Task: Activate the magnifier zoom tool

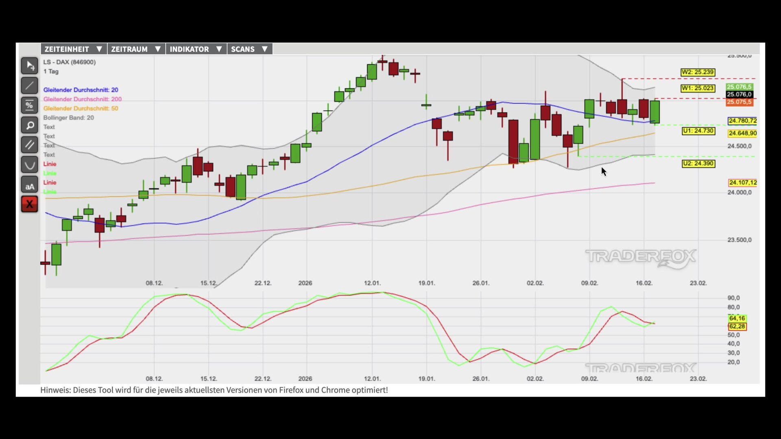Action: point(29,126)
